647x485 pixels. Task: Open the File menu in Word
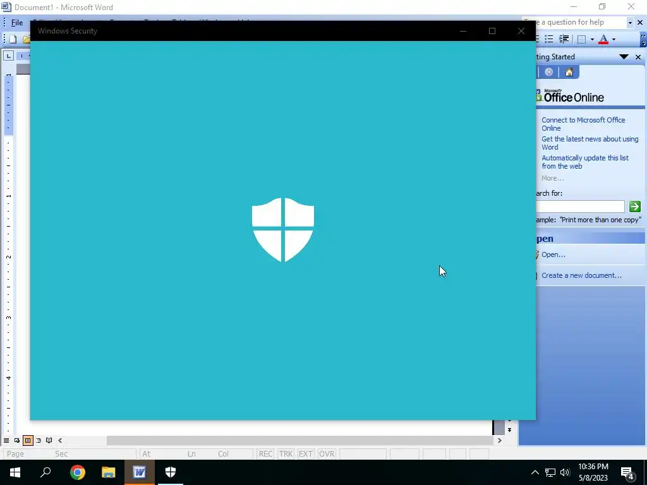[17, 23]
